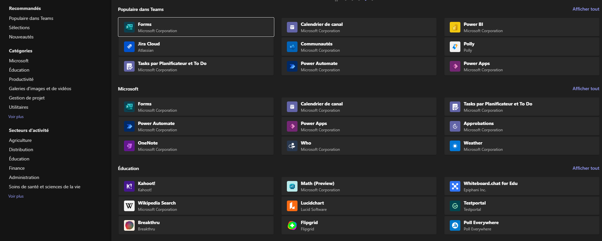602x241 pixels.
Task: Click Power Apps icon in Microsoft section
Action: coord(292,126)
